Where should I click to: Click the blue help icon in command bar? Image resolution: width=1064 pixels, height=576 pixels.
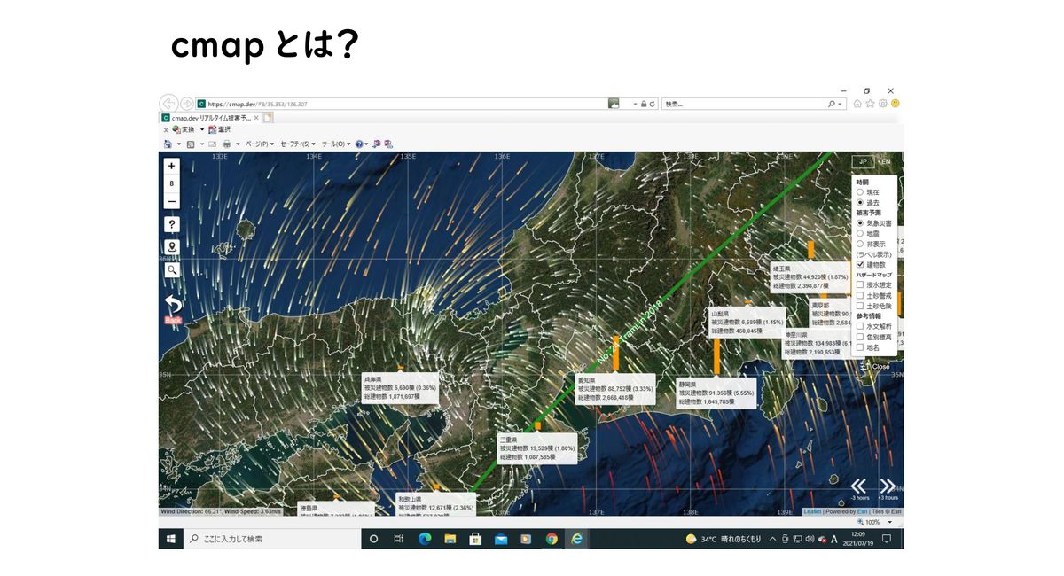[x=360, y=143]
